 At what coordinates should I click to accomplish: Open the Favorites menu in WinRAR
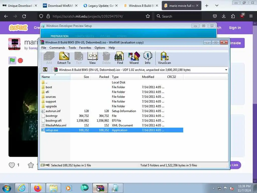click(x=85, y=47)
